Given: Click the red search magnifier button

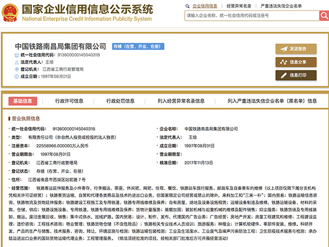Looking at the screenshot, I should click(x=324, y=16).
